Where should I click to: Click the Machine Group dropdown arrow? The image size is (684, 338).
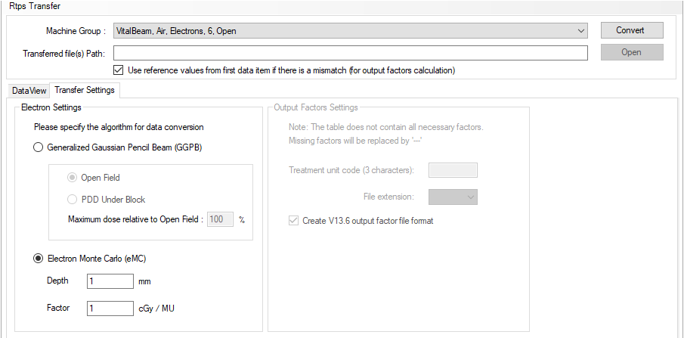580,31
